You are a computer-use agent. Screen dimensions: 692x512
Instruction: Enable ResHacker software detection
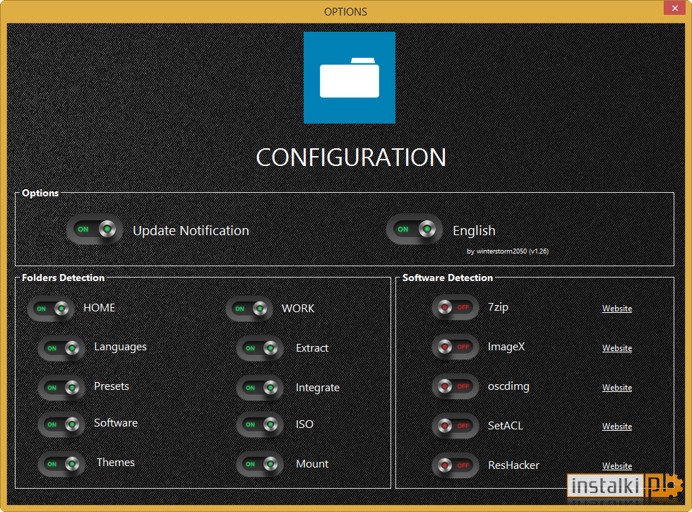click(x=455, y=465)
